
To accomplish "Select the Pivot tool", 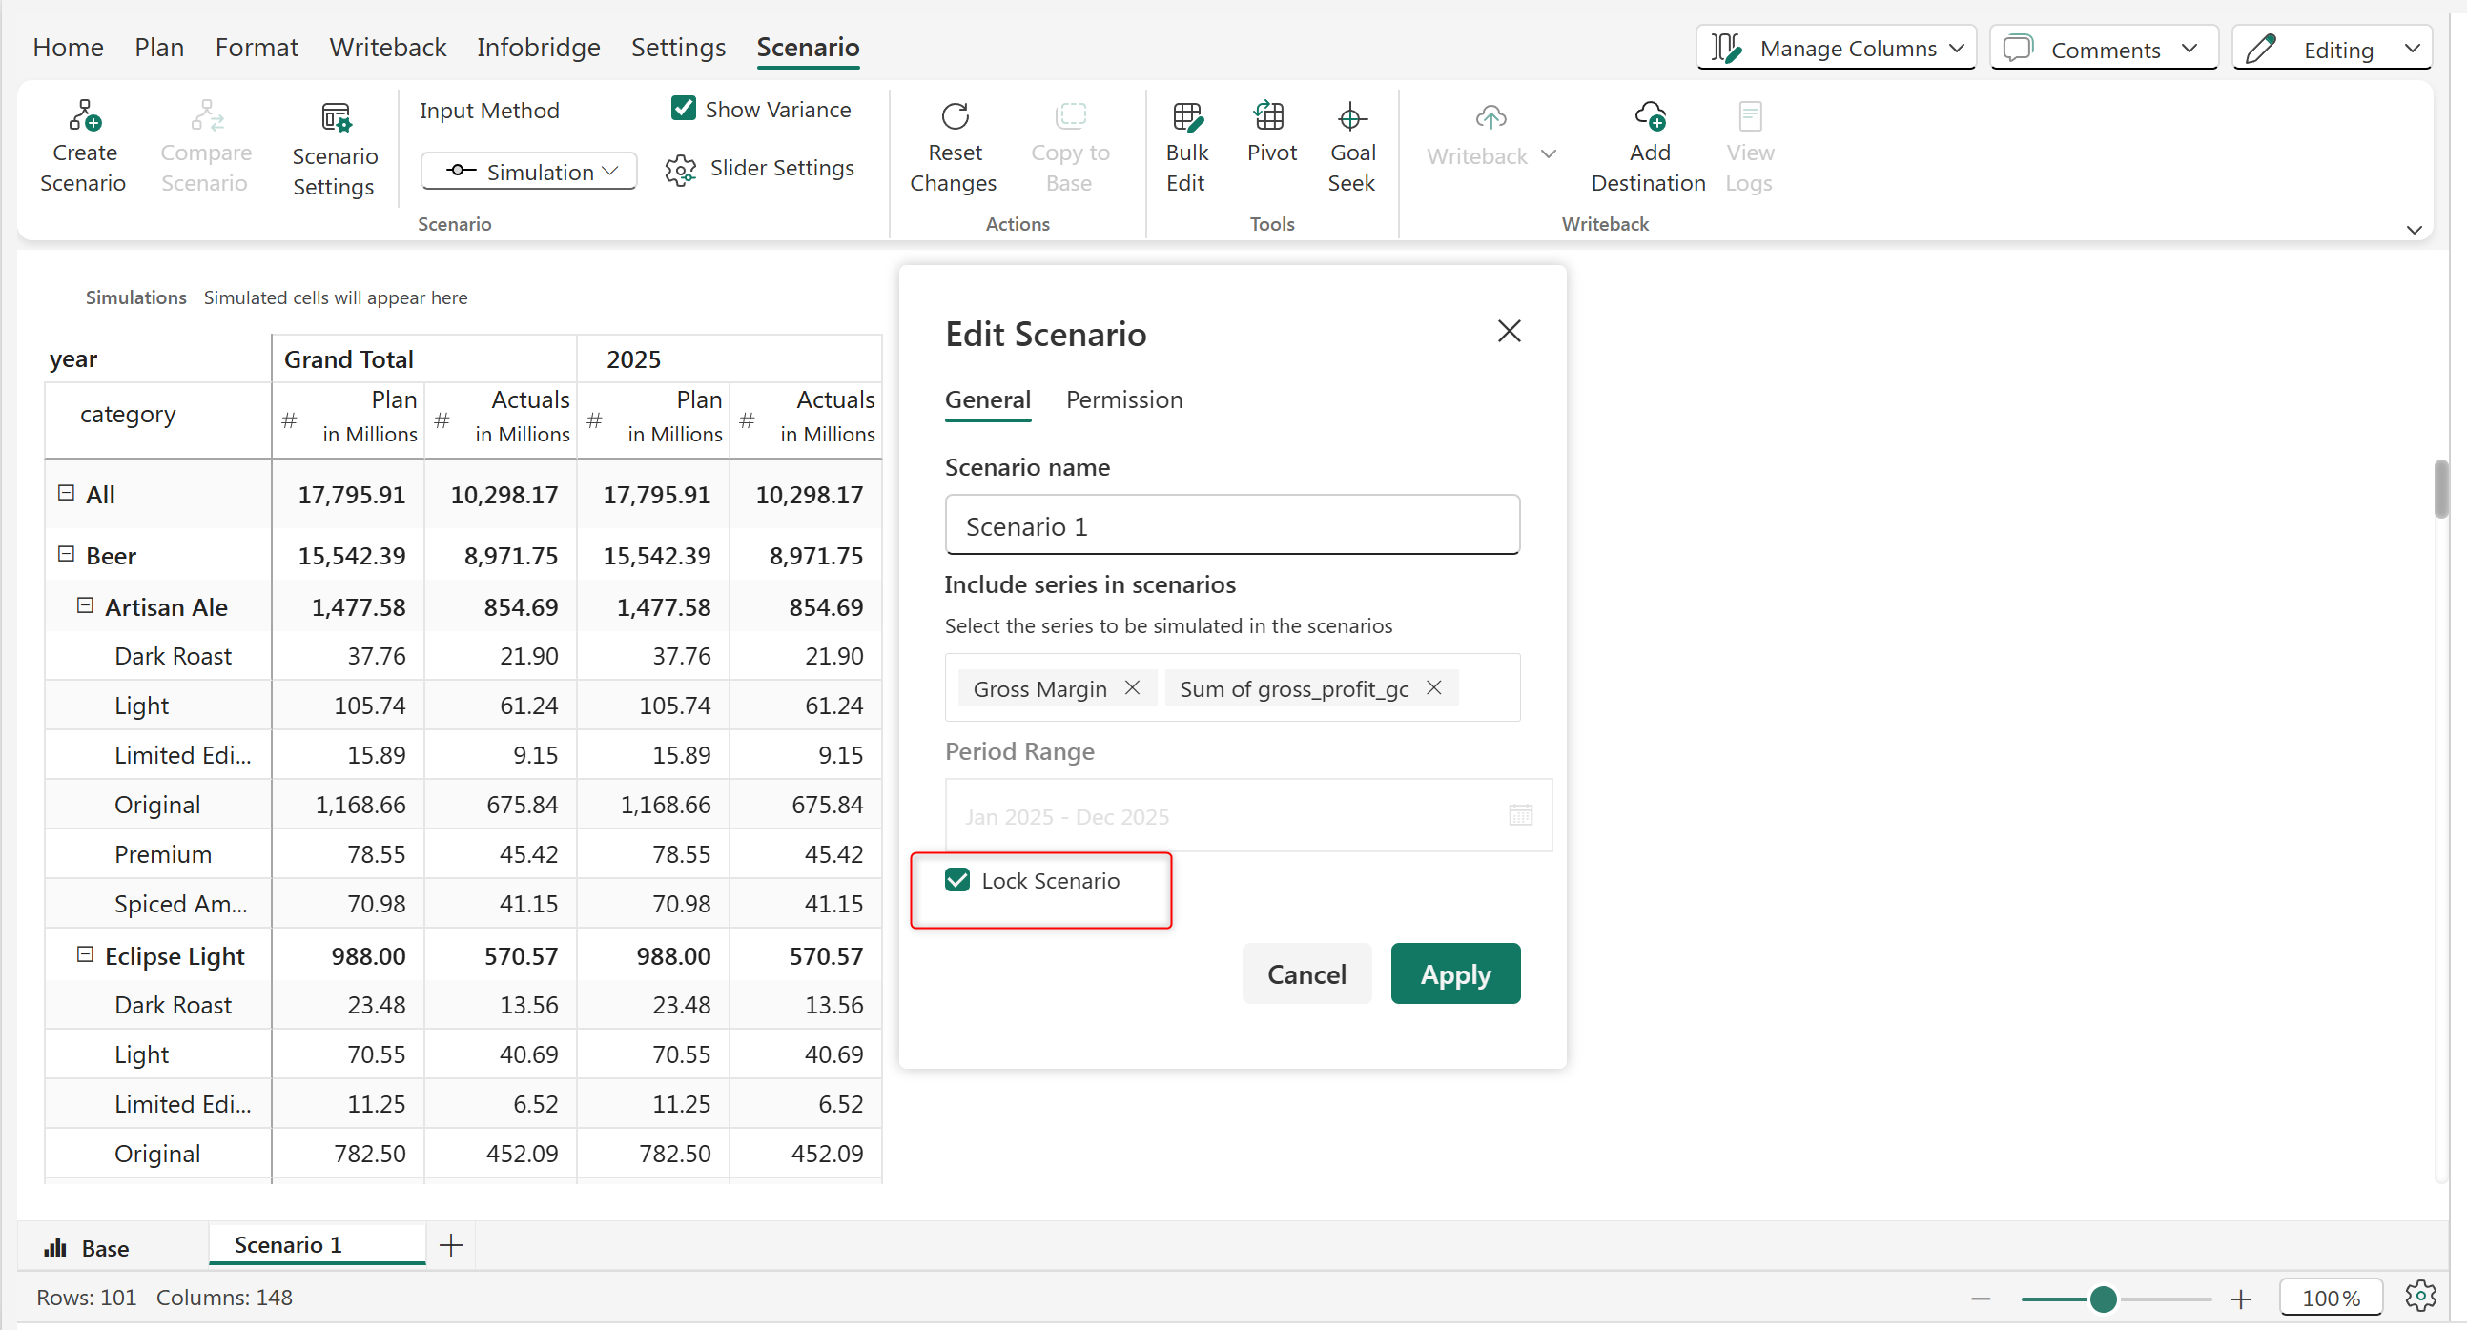I will point(1271,116).
